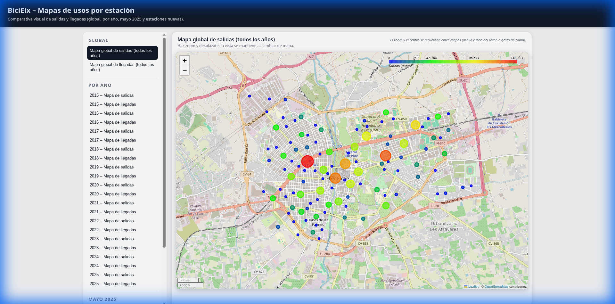Select Mapa global de salidas (todos los años)
The height and width of the screenshot is (304, 615).
pos(122,53)
